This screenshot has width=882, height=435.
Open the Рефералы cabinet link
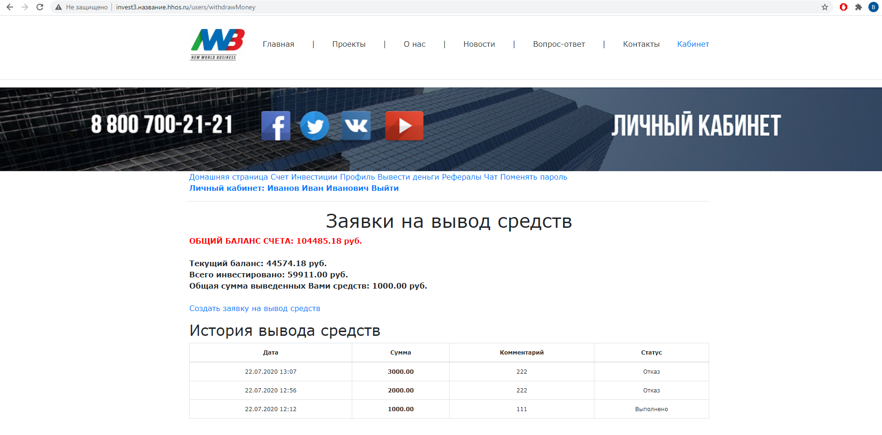click(x=461, y=177)
